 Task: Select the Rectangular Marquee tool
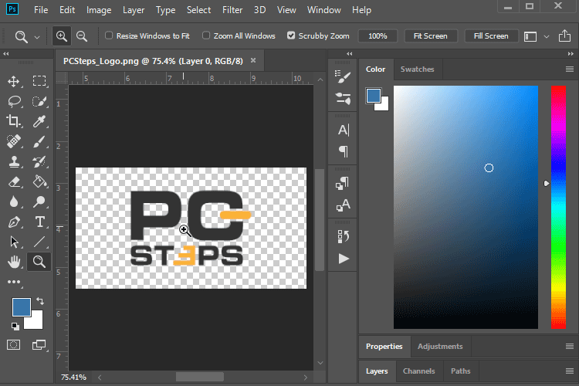(39, 81)
